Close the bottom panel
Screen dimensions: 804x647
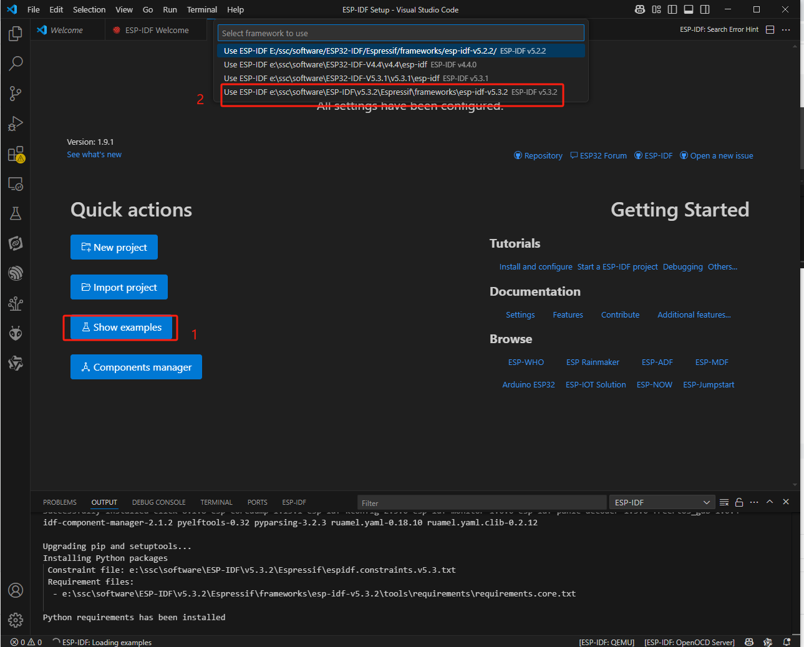[x=786, y=502]
